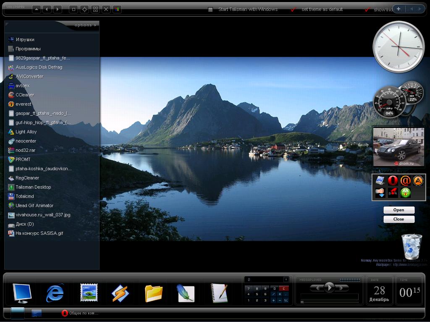
Task: Open the notepad with pencil icon
Action: [x=219, y=293]
